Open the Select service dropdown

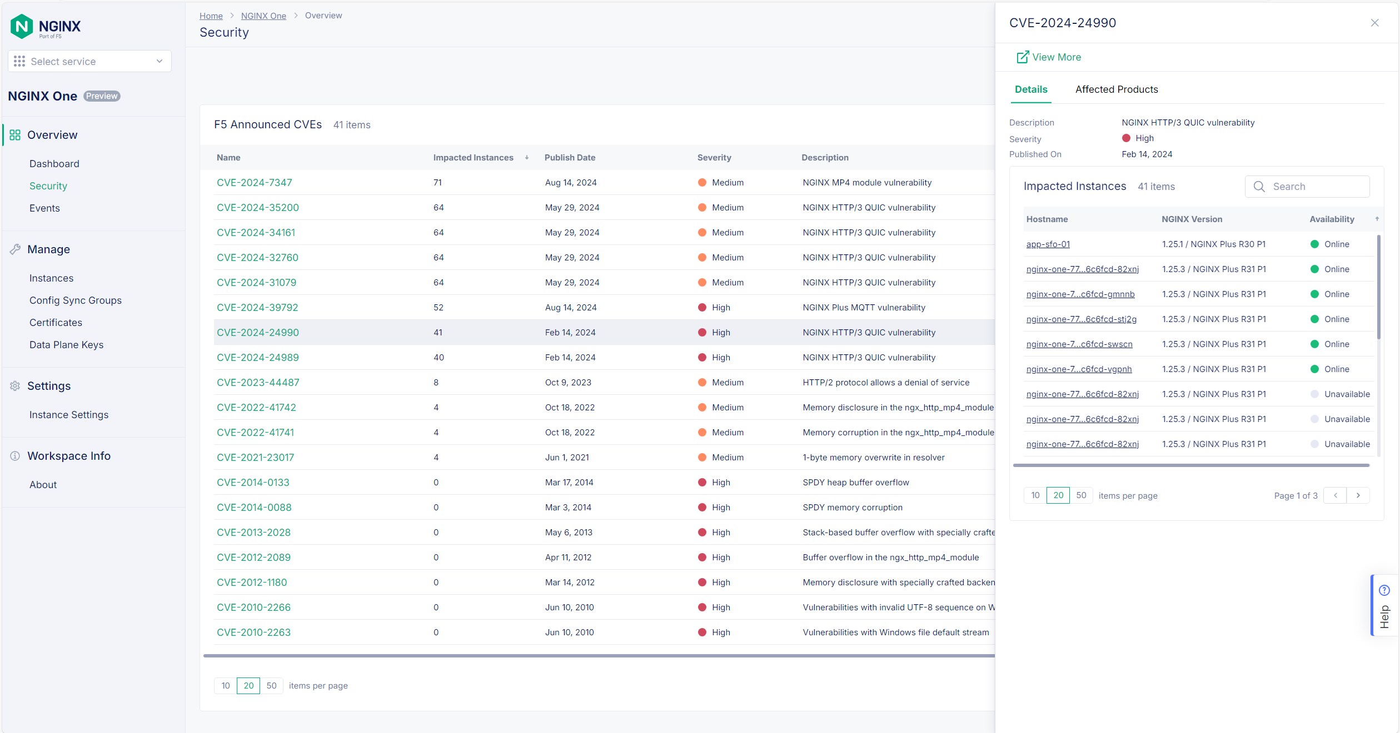click(x=89, y=61)
